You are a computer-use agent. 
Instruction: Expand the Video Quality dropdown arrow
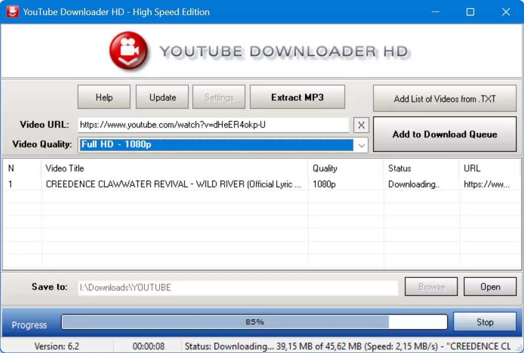coord(361,145)
